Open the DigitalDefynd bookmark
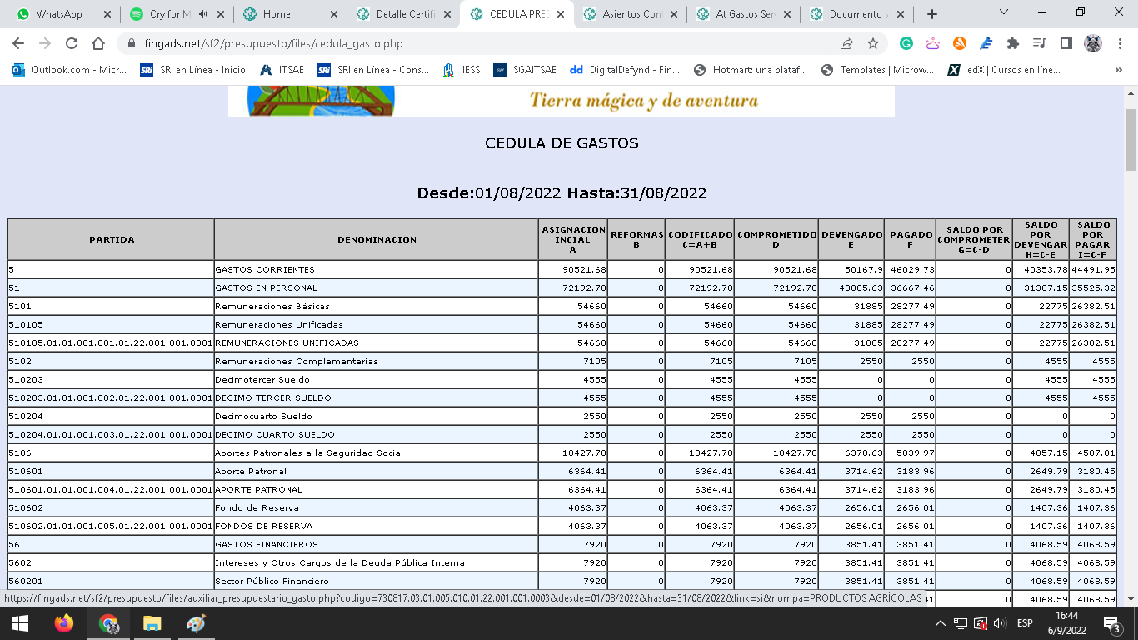This screenshot has height=640, width=1138. pos(625,70)
